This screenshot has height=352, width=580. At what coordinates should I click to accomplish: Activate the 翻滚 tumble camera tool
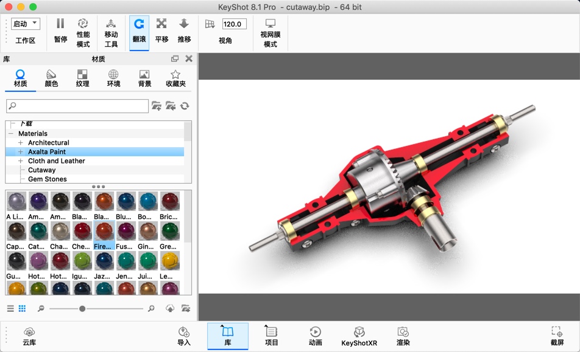[139, 32]
